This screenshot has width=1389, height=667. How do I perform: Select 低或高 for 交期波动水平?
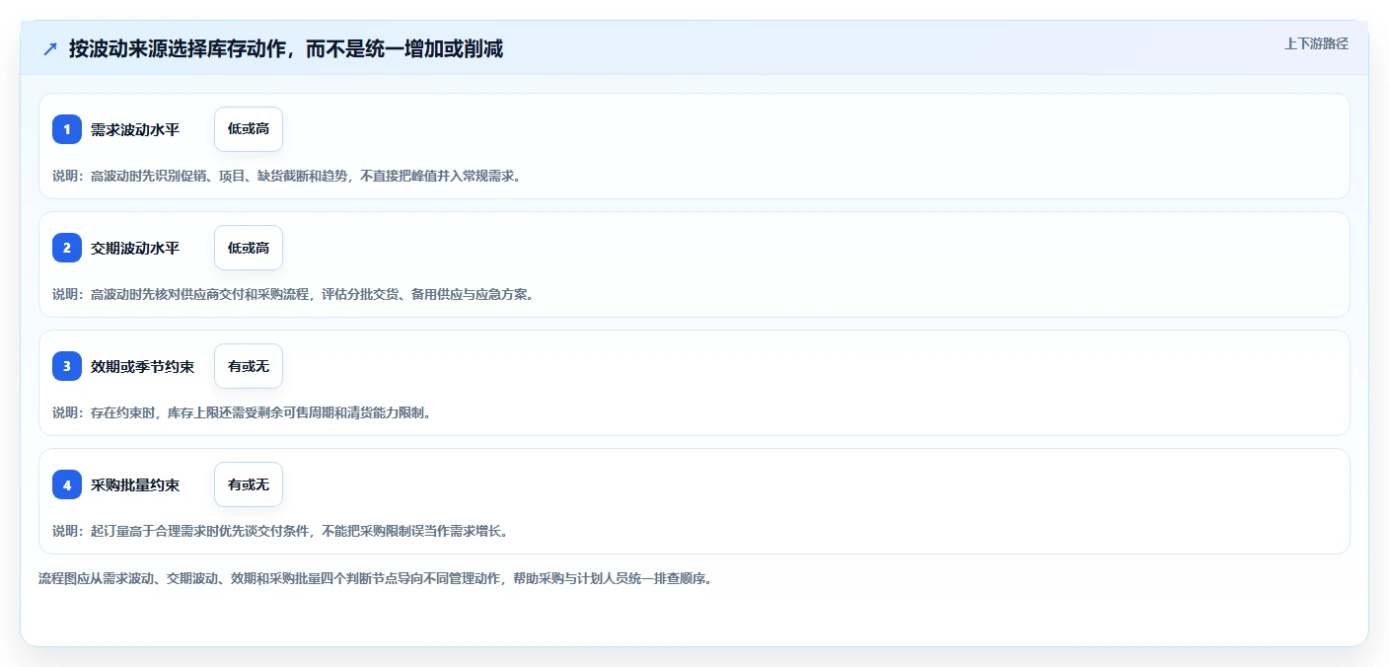[249, 248]
